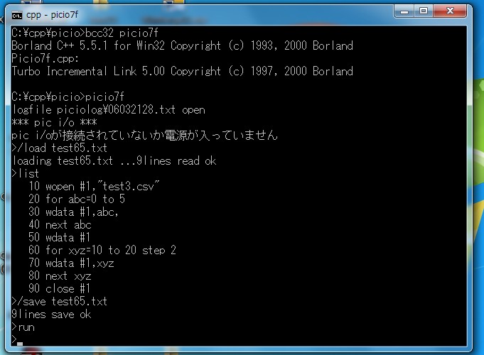The height and width of the screenshot is (355, 484).
Task: Click line '40 next abc'
Action: (60, 224)
